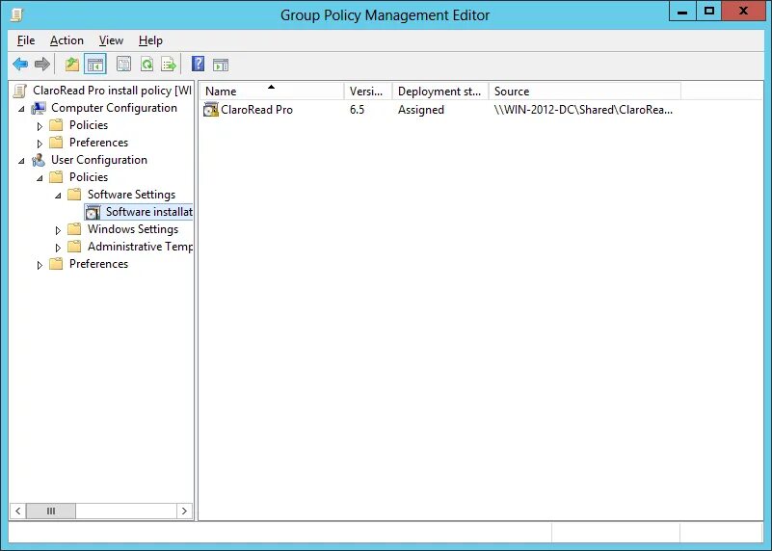Expand the Windows Settings node

(58, 230)
